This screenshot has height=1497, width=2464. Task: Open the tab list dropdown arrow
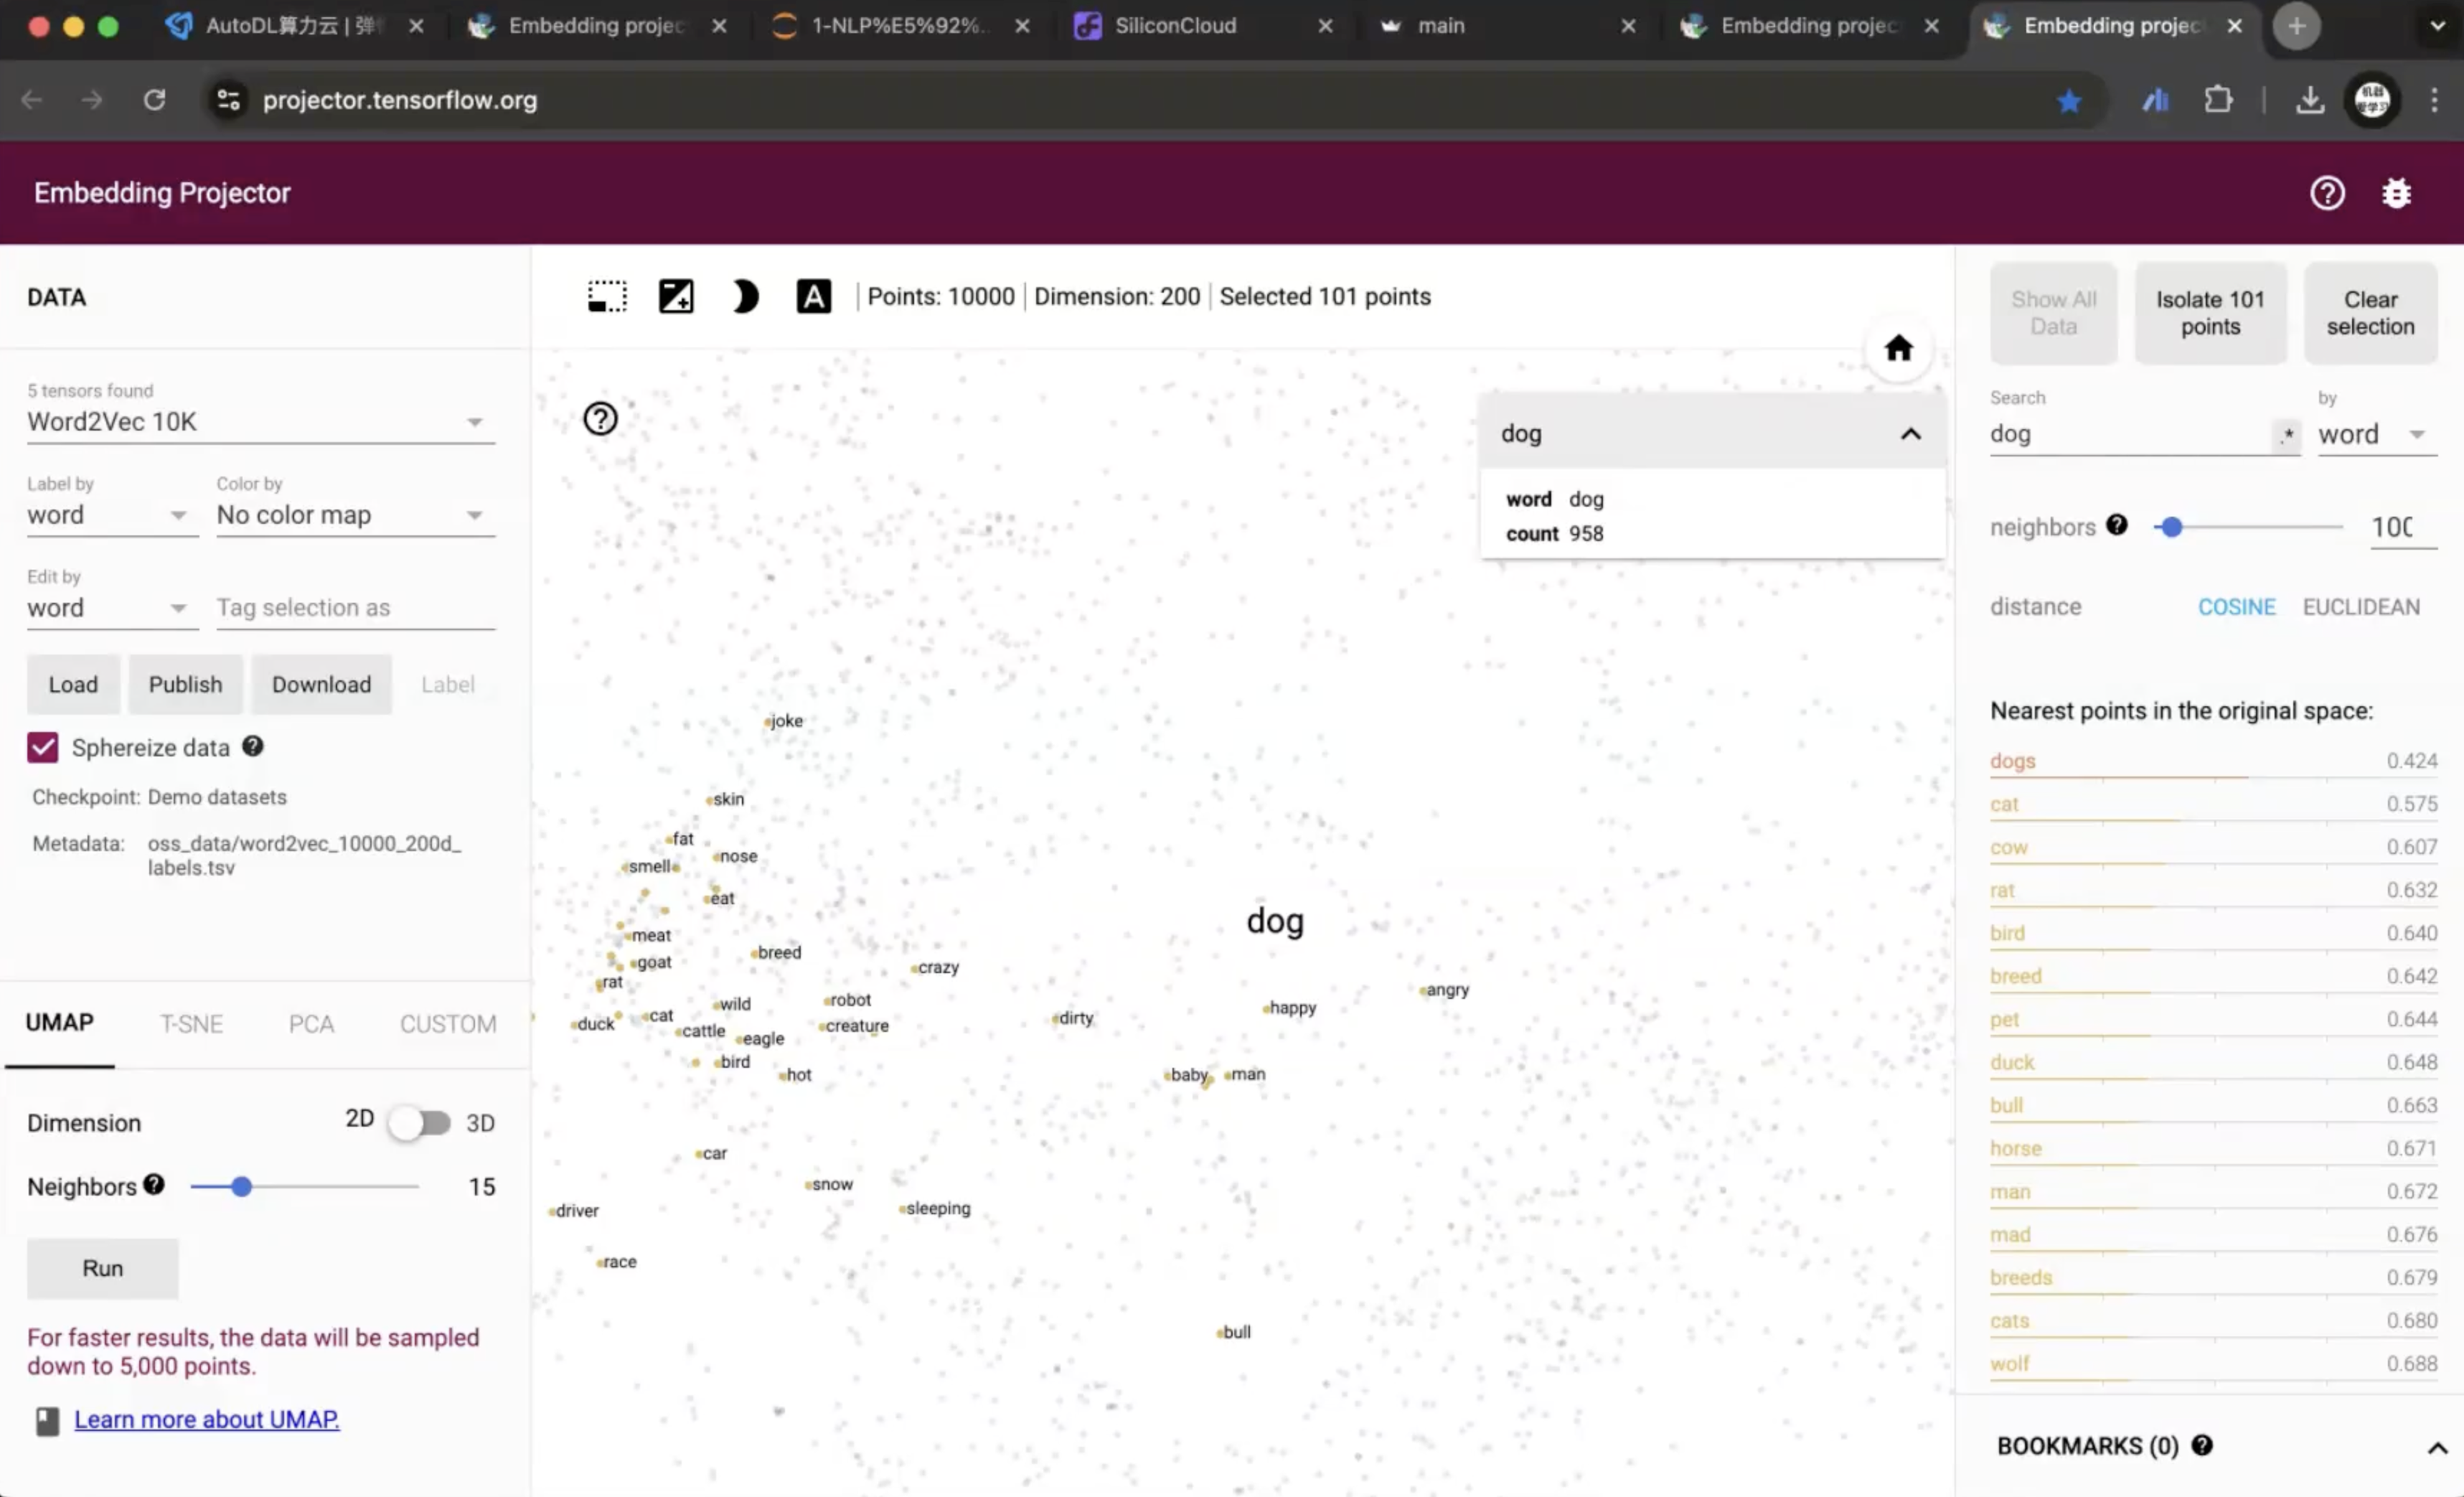pos(2437,26)
